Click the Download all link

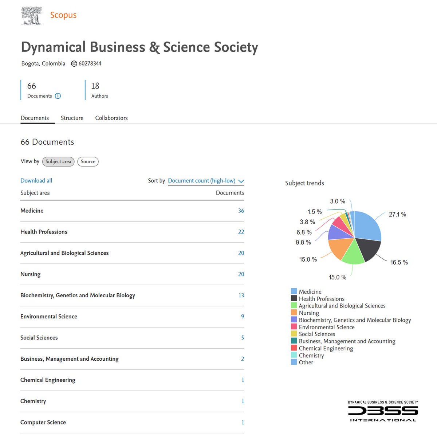[x=36, y=181]
